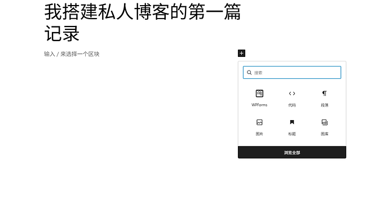Insert a paragraph block (段落)

(324, 99)
